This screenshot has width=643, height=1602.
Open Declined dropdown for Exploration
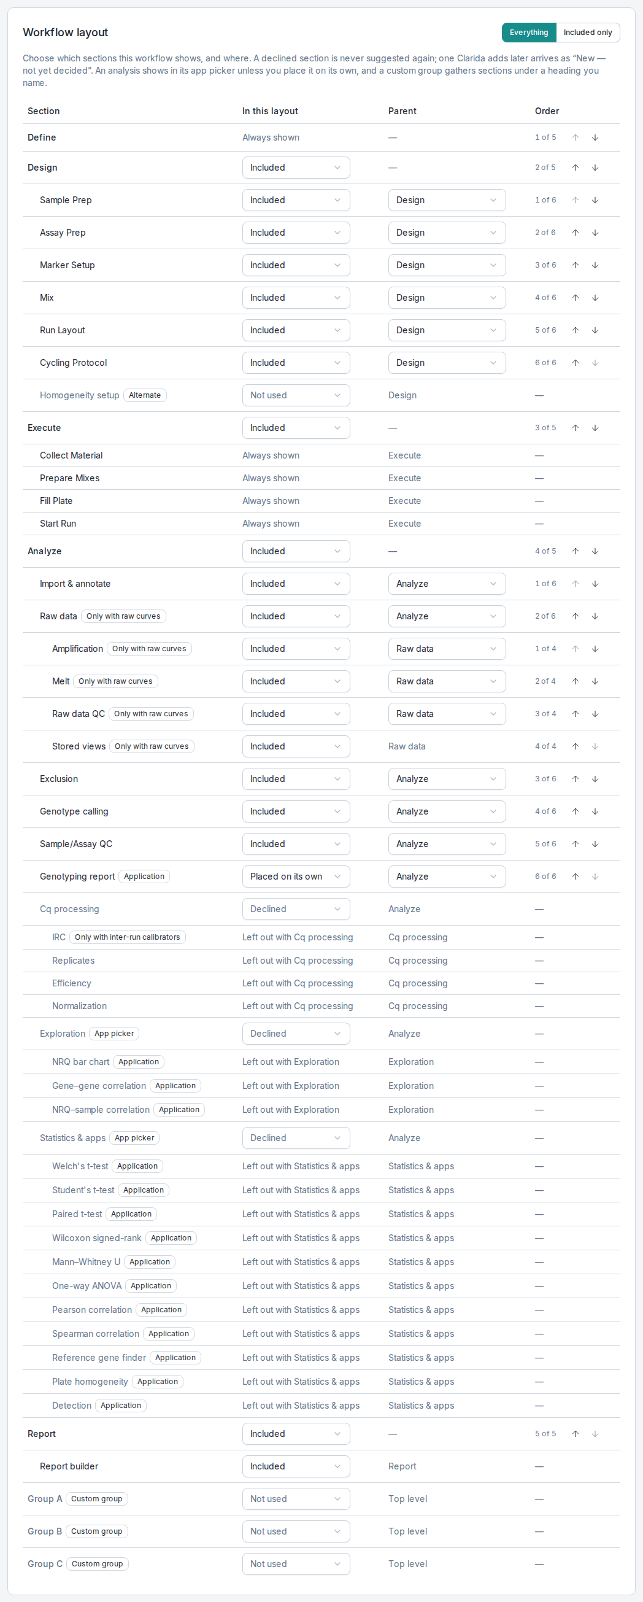point(296,1034)
